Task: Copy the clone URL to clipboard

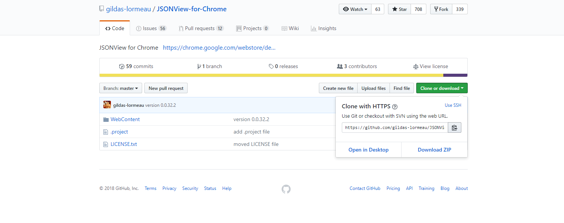Action: click(455, 127)
